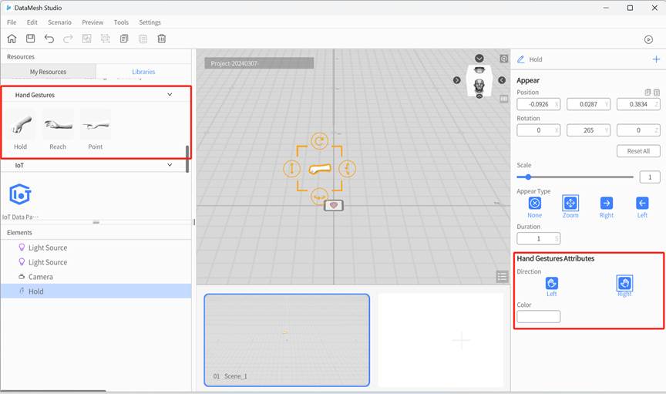Switch to the My Resources tab
Screen dimensions: 666x394
pyautogui.click(x=48, y=72)
